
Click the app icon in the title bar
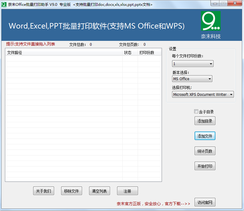pos(4,4)
